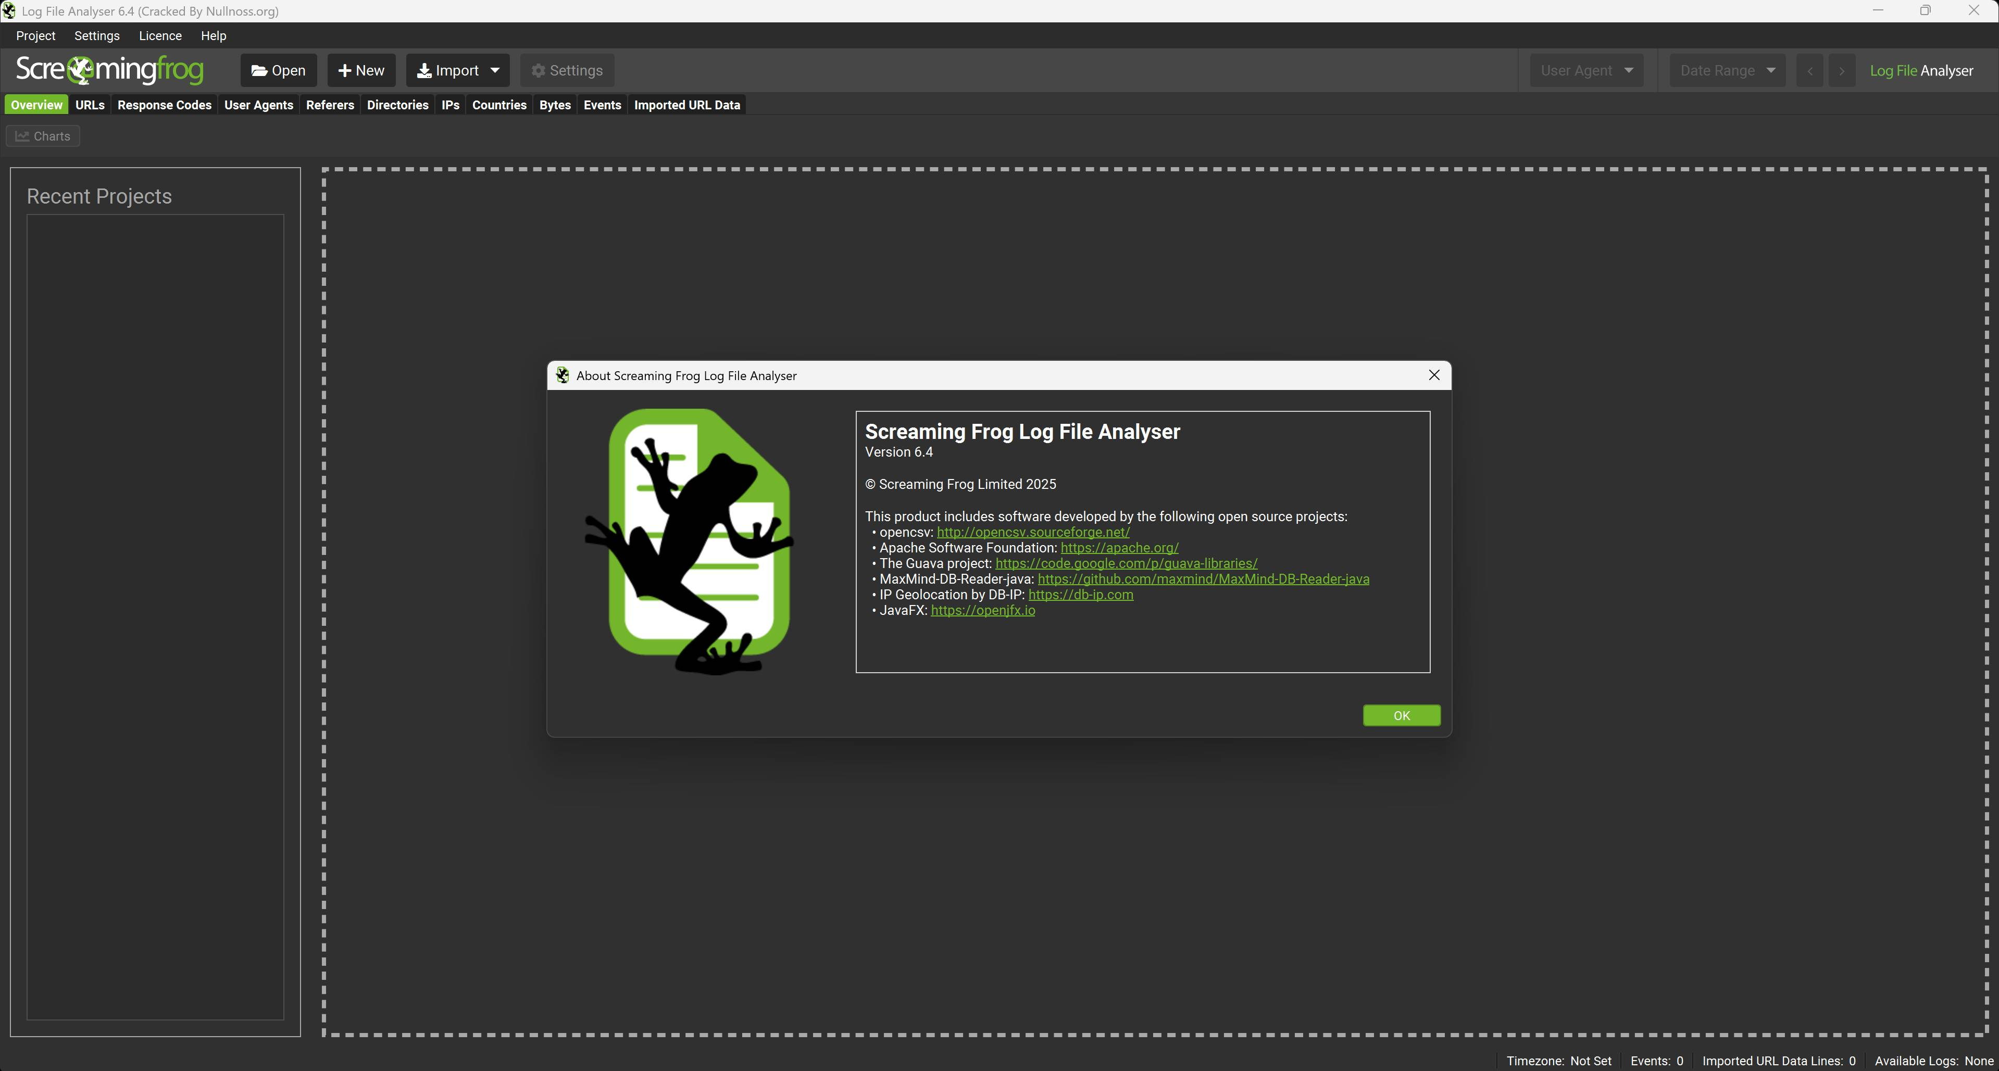Open the opencsv sourceforge link
This screenshot has height=1071, width=1999.
(x=1033, y=532)
